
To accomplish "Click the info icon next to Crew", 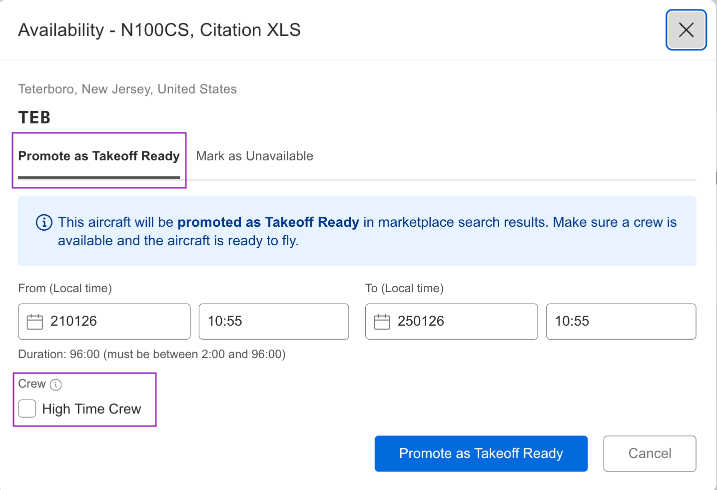I will [x=56, y=385].
